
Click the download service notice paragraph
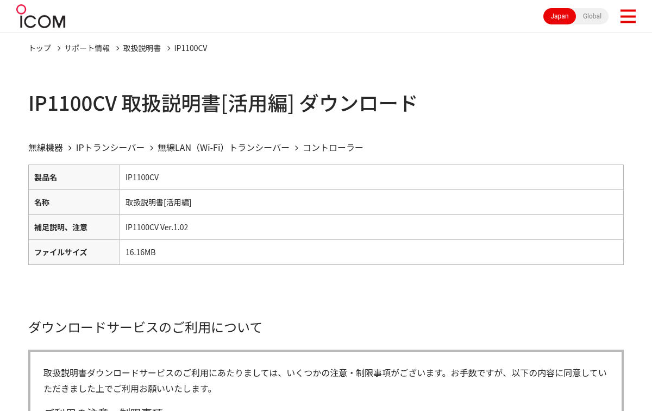pos(325,381)
